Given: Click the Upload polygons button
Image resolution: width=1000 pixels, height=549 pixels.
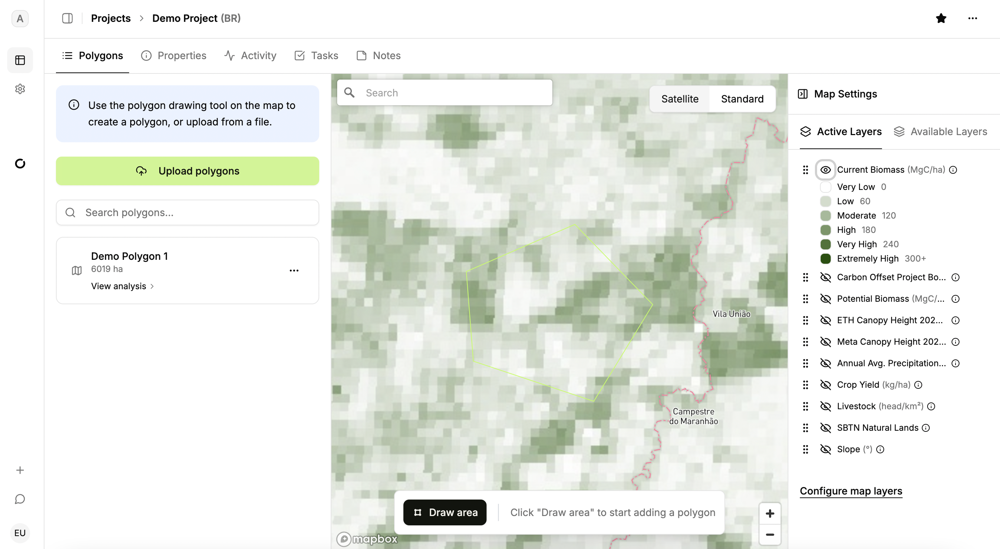Looking at the screenshot, I should 187,171.
